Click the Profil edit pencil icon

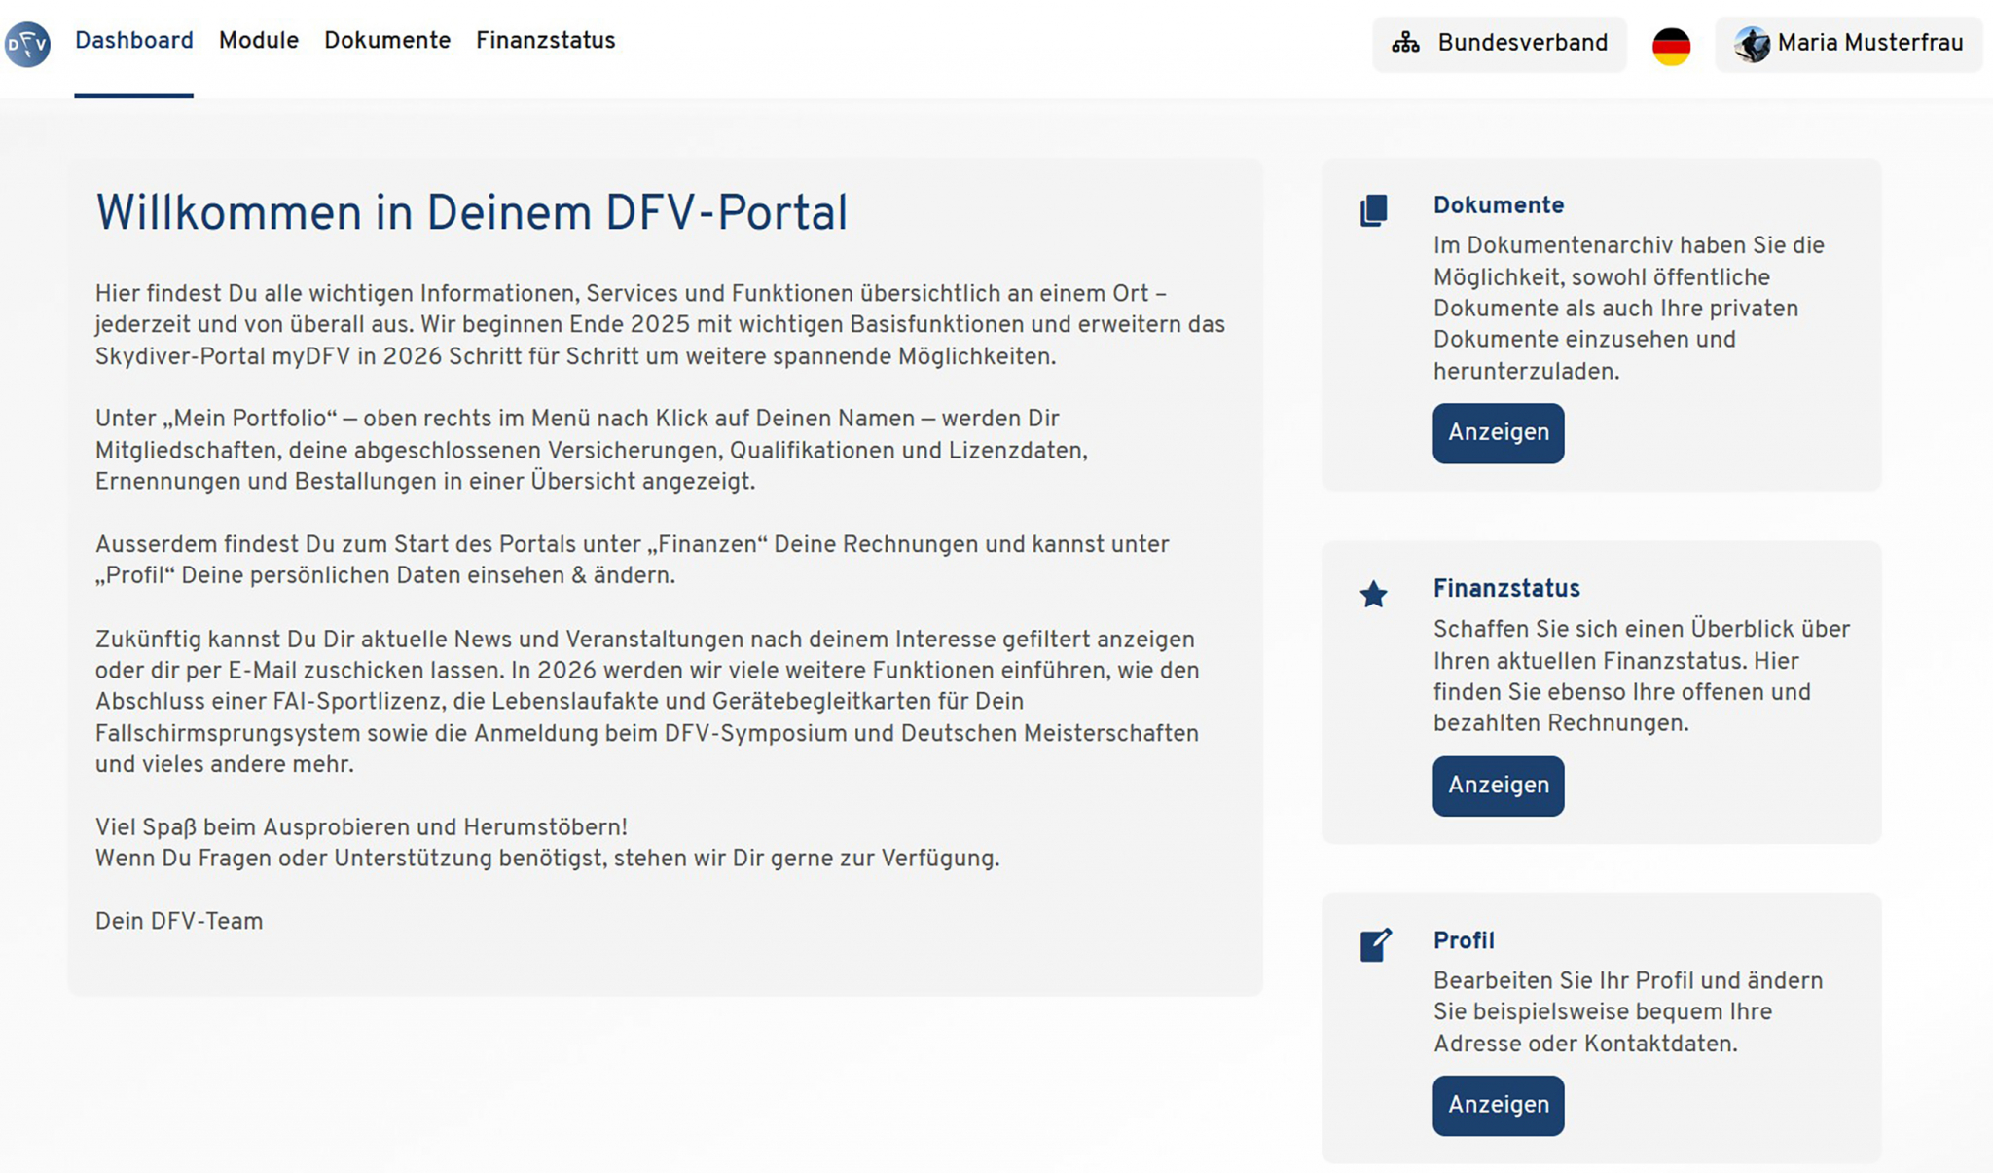[x=1375, y=944]
